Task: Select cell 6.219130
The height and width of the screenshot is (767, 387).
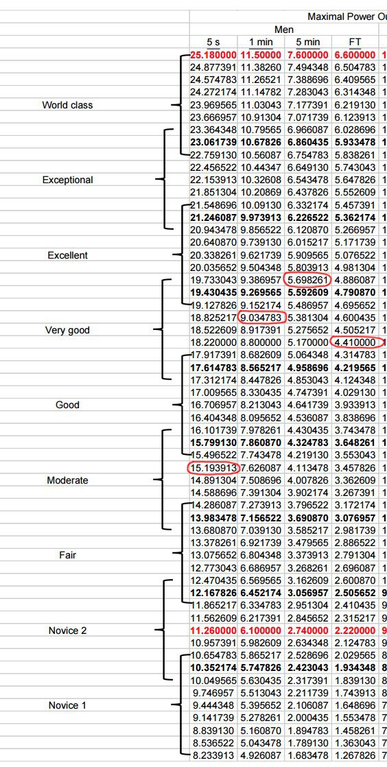Action: click(355, 105)
